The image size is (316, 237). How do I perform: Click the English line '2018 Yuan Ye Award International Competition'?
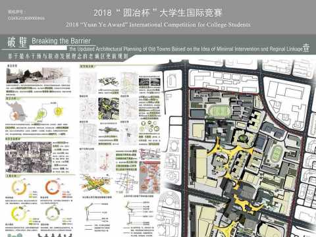tap(158, 24)
